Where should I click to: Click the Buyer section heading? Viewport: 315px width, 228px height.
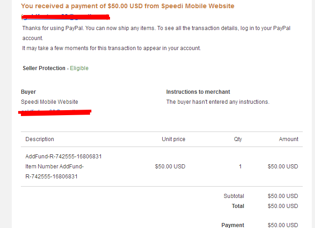point(28,91)
